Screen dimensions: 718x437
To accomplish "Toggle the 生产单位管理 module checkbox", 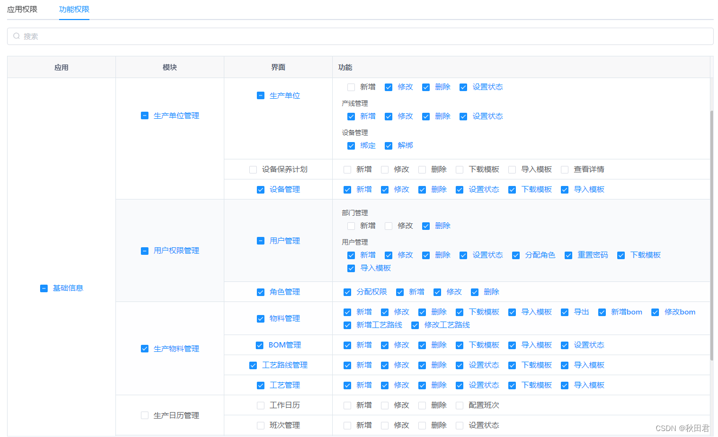I will pos(144,115).
